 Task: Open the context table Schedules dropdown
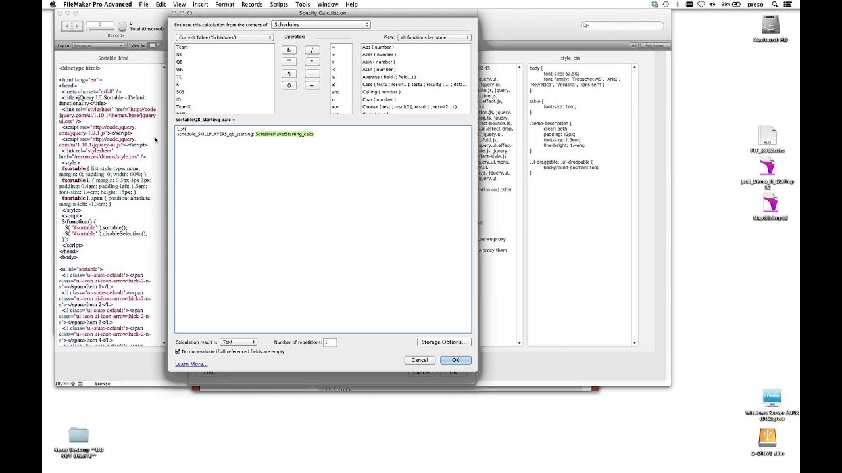(320, 25)
